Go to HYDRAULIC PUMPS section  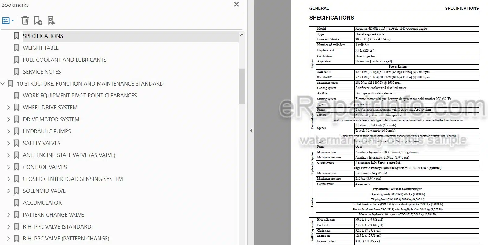click(x=47, y=131)
